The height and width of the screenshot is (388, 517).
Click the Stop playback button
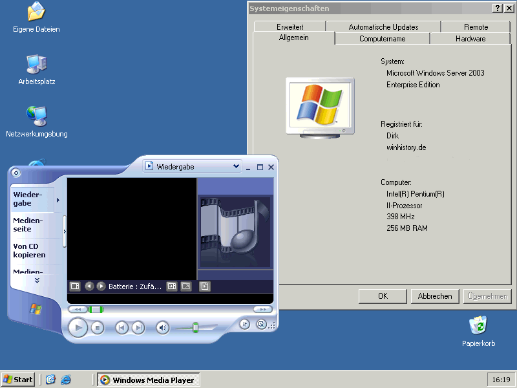point(97,328)
